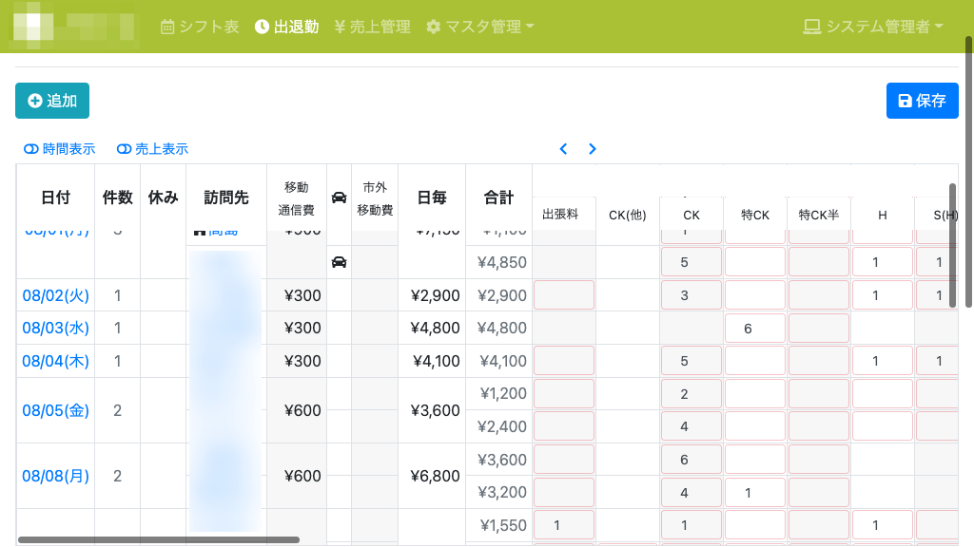Go to the シフト表 shift table page

(x=200, y=27)
